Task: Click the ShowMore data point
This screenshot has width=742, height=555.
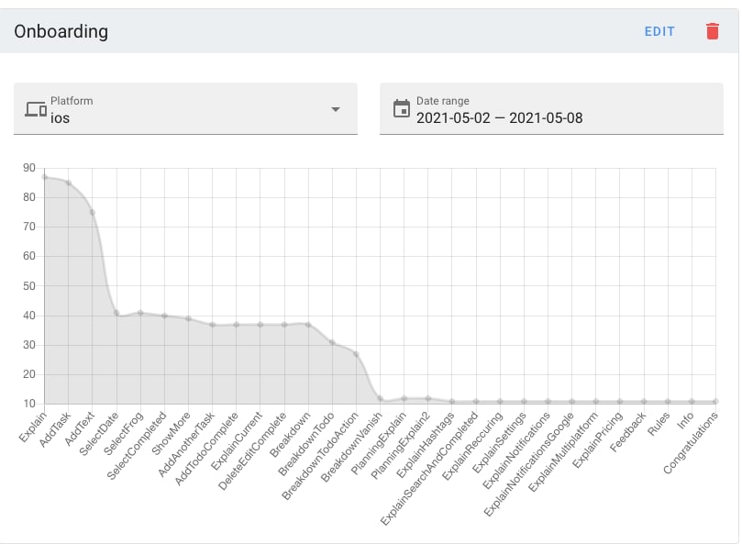Action: [188, 319]
